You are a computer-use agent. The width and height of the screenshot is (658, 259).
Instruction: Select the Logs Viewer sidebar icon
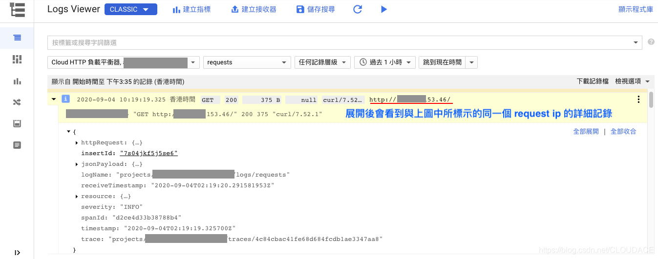pyautogui.click(x=17, y=38)
